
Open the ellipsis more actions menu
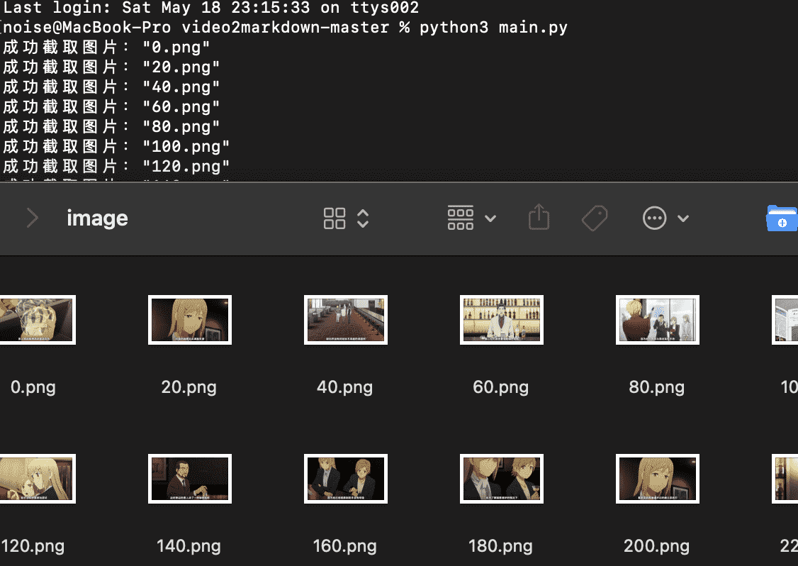tap(654, 218)
